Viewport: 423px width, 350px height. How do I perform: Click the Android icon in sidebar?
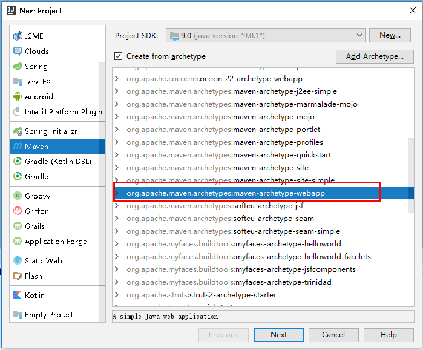tap(18, 96)
